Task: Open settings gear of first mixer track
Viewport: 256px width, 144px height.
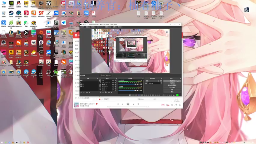Action: 141,84
